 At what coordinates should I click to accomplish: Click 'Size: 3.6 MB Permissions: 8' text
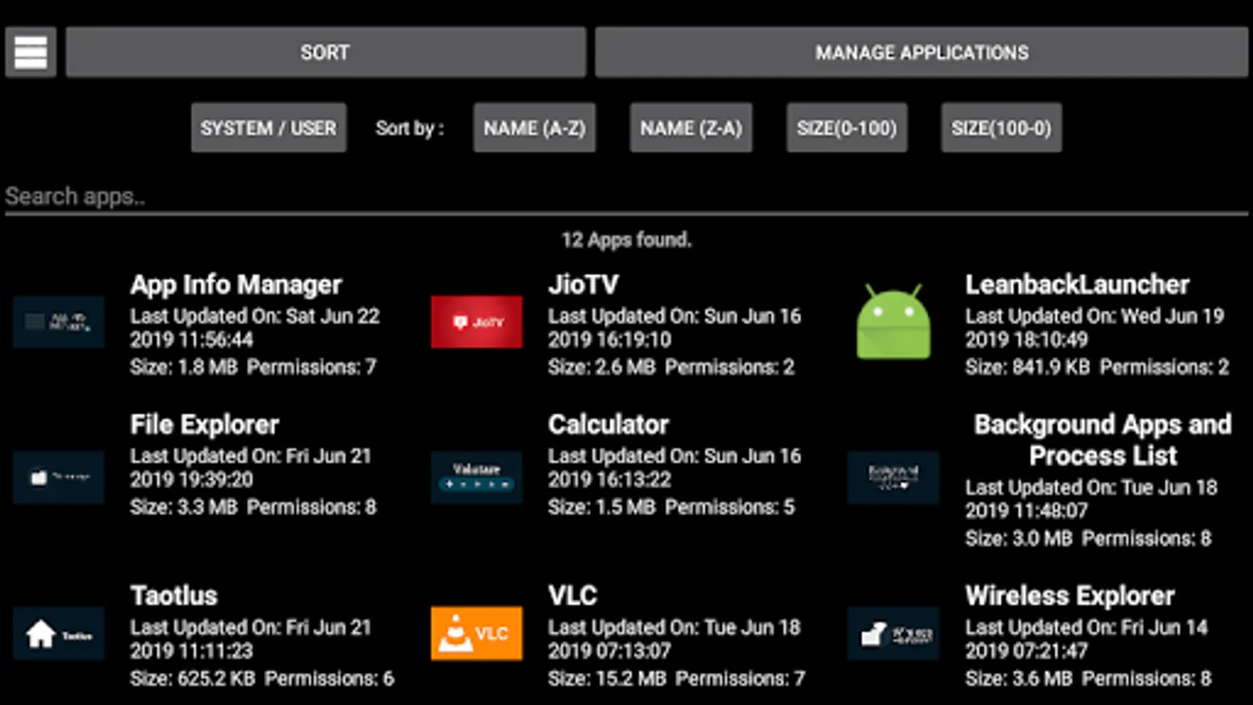[x=1089, y=678]
